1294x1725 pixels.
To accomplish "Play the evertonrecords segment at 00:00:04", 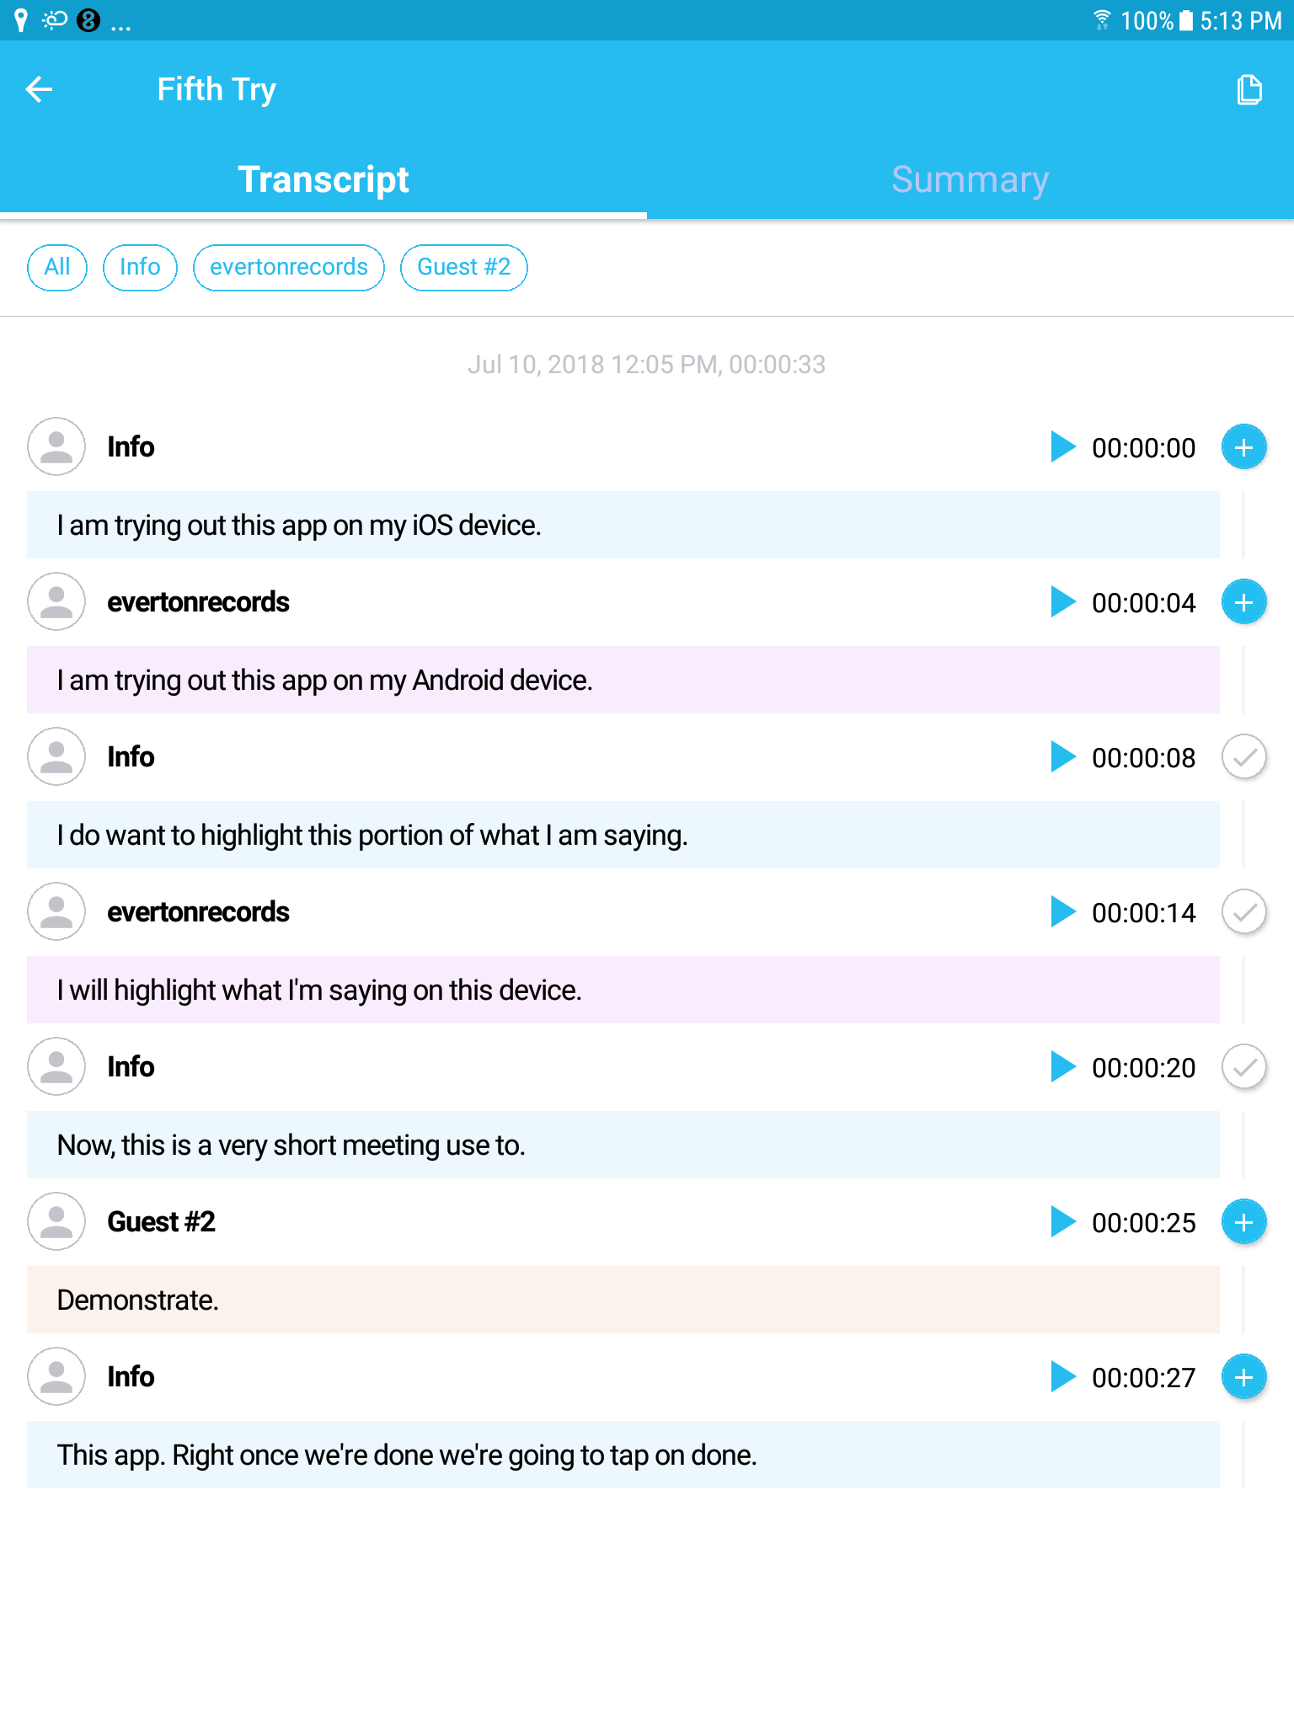I will (1063, 602).
